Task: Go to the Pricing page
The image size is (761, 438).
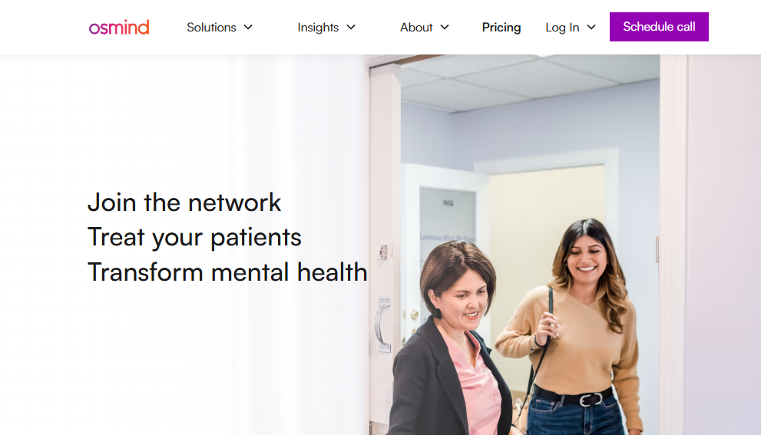Action: [501, 28]
